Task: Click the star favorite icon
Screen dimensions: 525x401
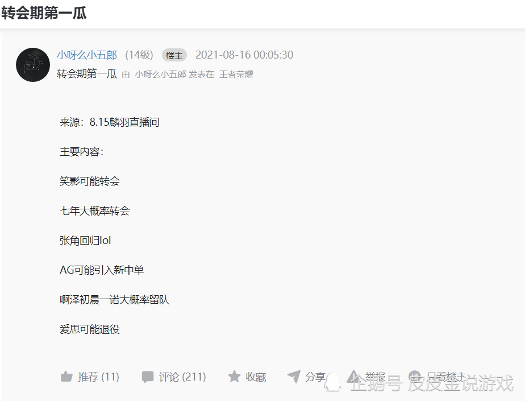Action: click(x=234, y=377)
